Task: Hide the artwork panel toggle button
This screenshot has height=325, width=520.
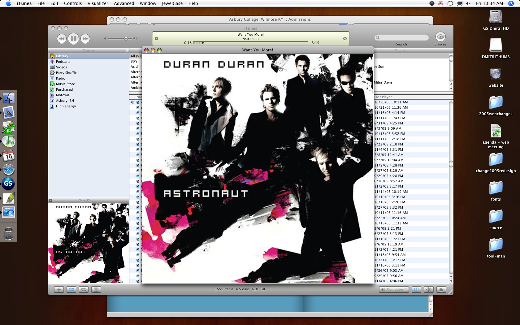Action: coord(96,289)
